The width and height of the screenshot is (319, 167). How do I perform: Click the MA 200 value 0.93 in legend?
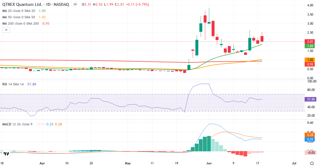click(46, 24)
